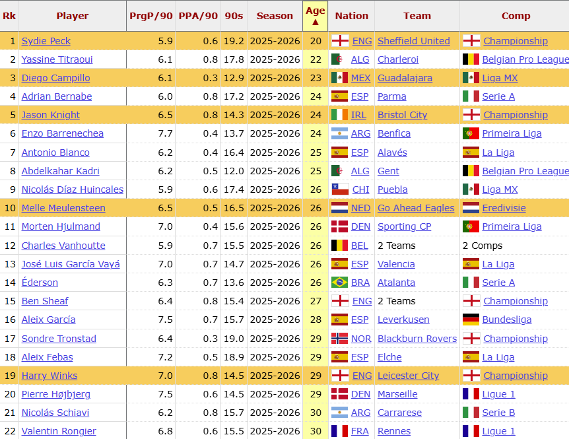Open Go Ahead Eagles team link

point(416,208)
